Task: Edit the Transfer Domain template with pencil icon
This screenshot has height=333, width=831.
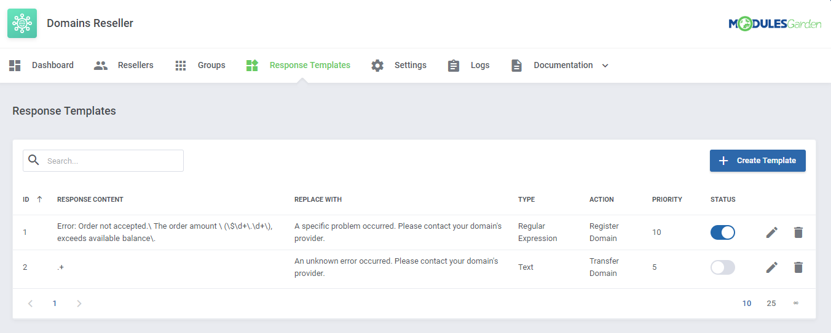Action: point(772,267)
